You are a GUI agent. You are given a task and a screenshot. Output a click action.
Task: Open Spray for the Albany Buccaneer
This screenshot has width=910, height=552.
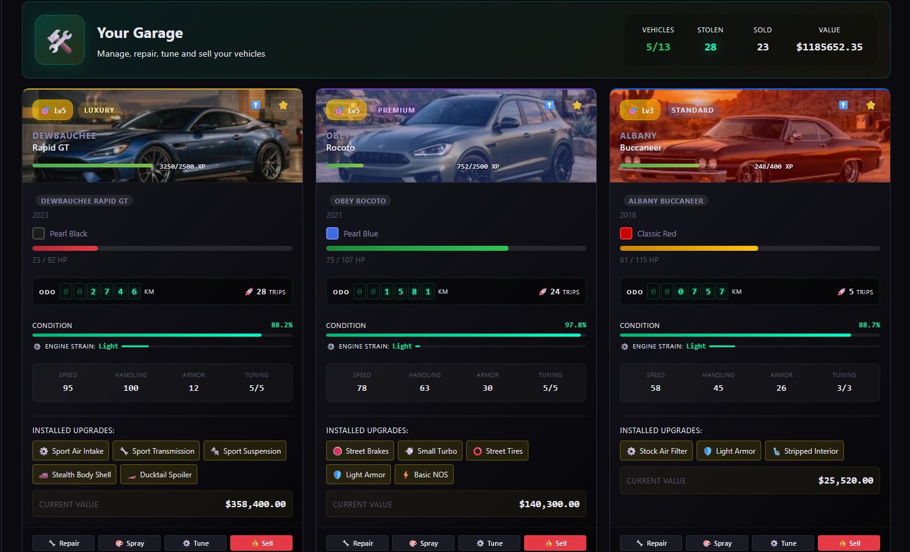tap(716, 543)
